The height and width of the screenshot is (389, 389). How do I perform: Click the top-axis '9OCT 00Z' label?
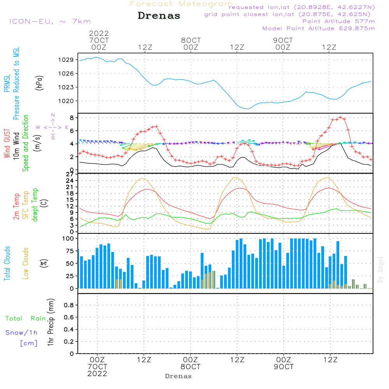[283, 44]
